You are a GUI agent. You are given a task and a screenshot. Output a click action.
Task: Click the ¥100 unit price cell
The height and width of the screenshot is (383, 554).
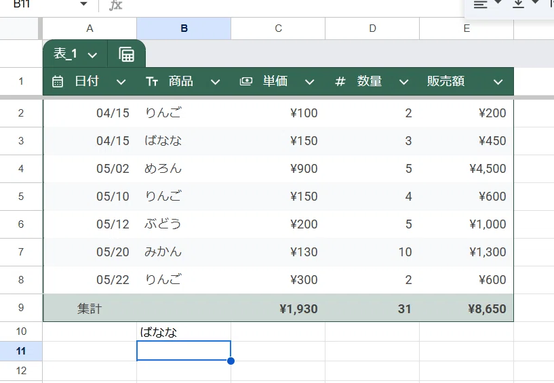pos(278,113)
